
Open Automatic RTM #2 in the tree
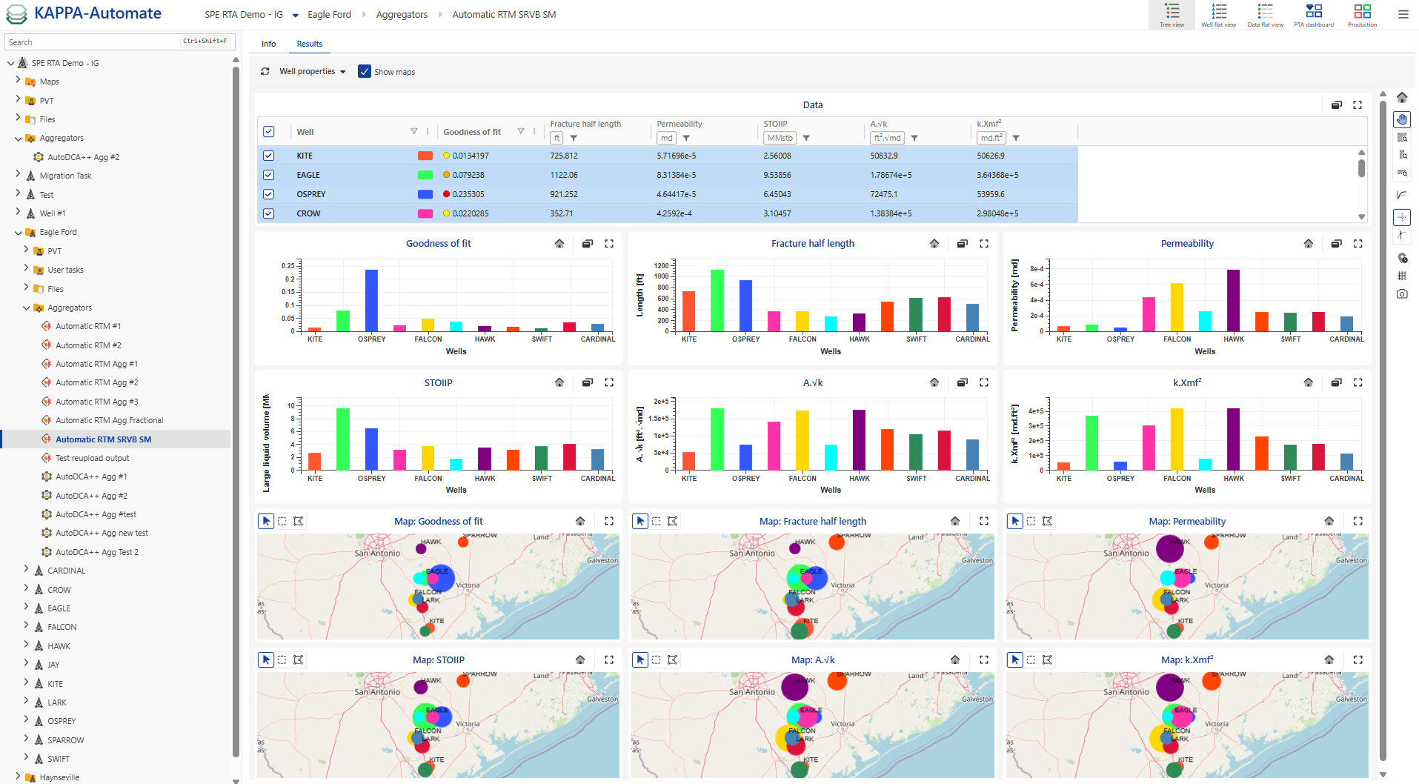[x=88, y=345]
